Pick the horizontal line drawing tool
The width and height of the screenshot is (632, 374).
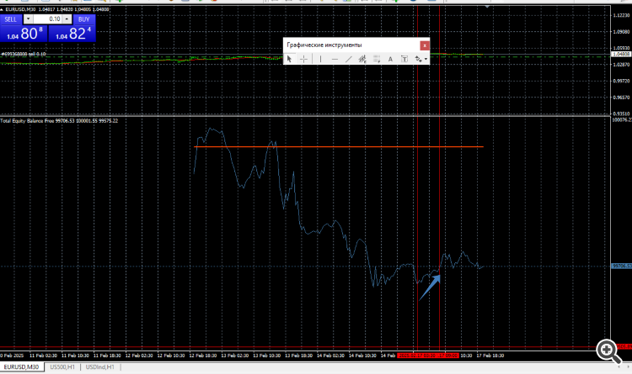point(335,59)
